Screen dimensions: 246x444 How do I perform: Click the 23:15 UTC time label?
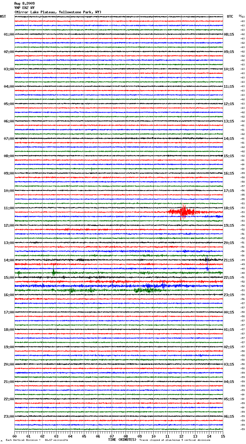coord(229,295)
